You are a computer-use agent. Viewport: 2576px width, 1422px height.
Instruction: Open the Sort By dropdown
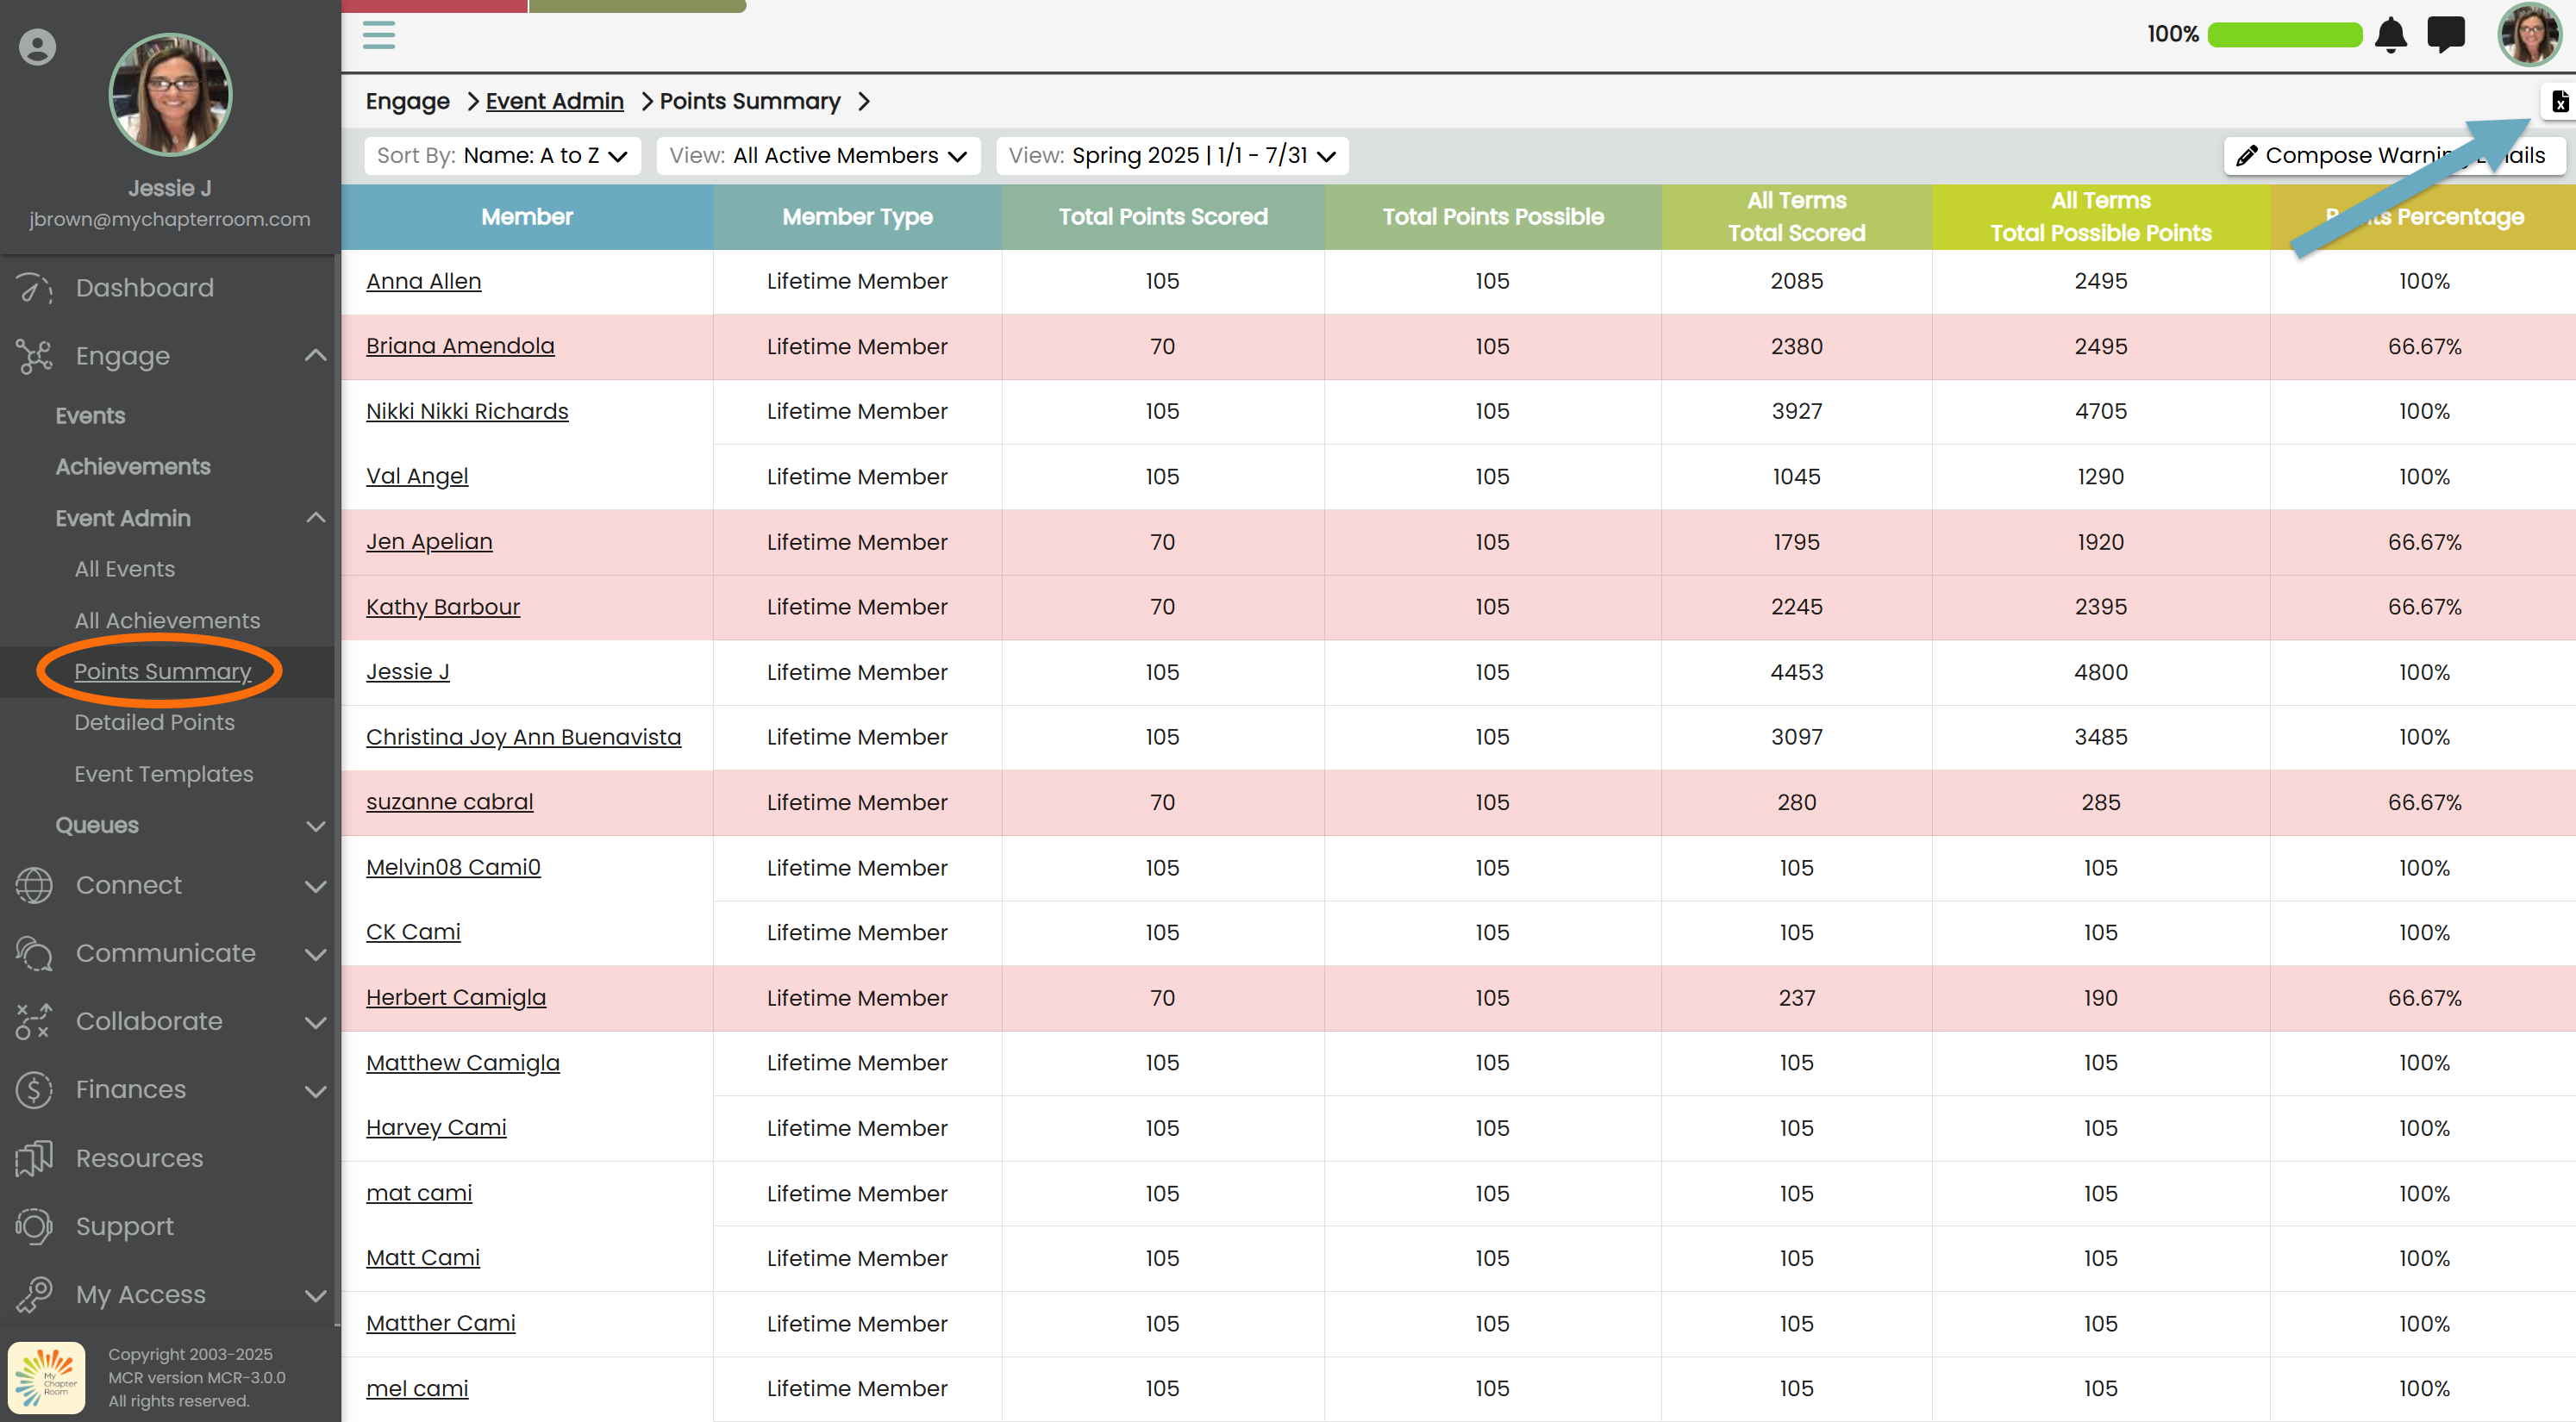click(502, 156)
